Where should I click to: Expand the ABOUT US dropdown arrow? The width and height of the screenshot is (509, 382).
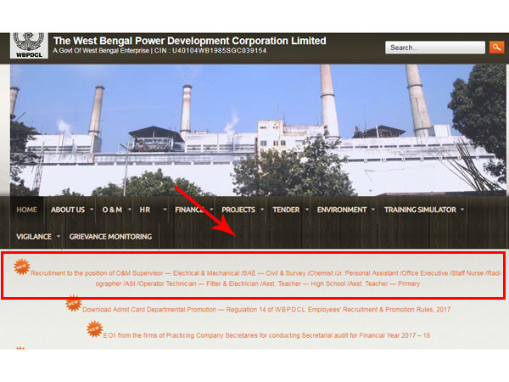(92, 210)
